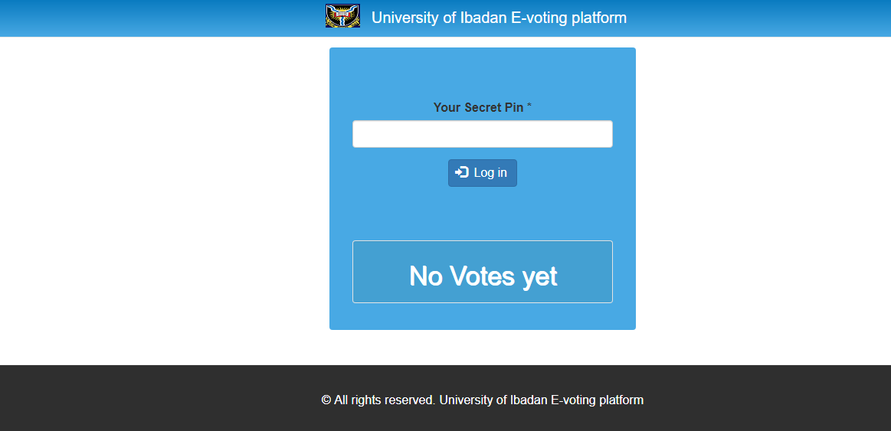Click the word "University" in the header
This screenshot has width=891, height=431.
[405, 18]
